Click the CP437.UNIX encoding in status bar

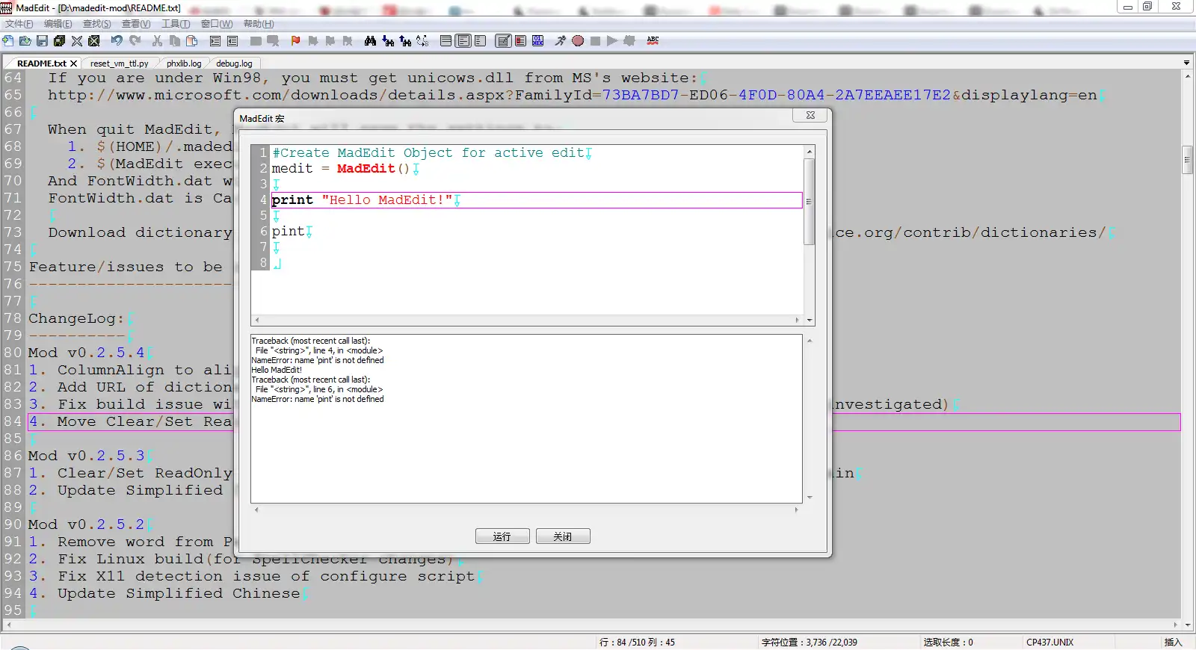click(1049, 643)
